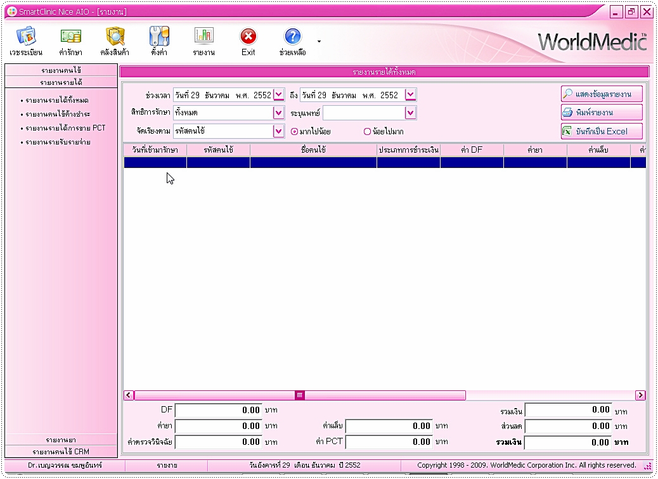Click the วันอังคารที่ 29 date in status bar
Screen dimensions: 658x479
click(x=305, y=465)
